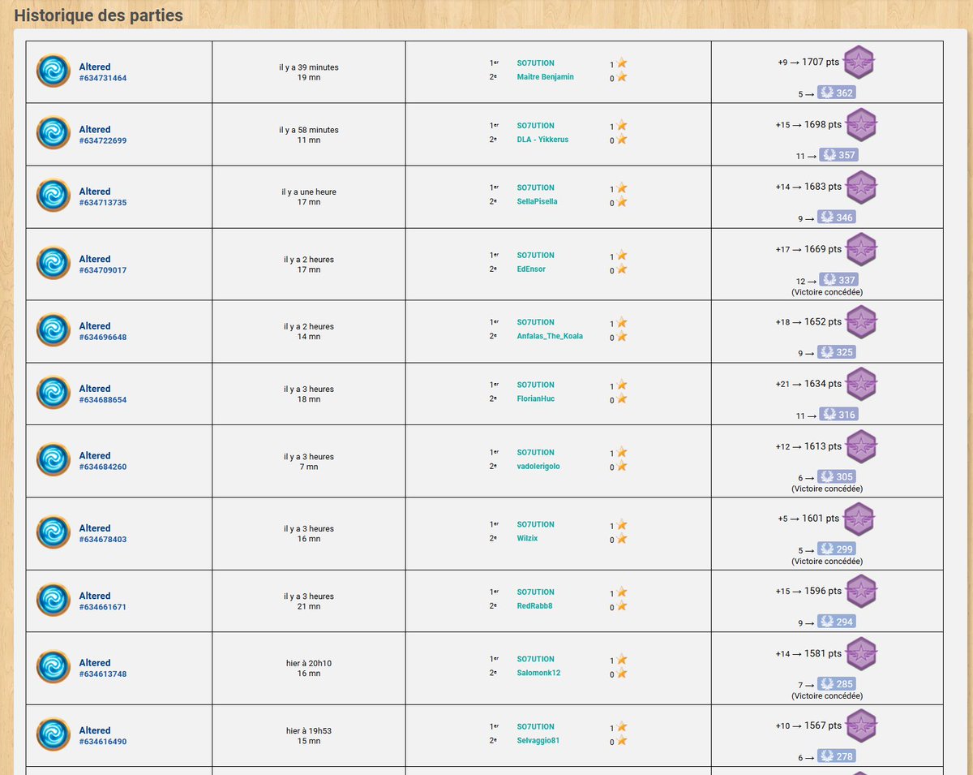973x775 pixels.
Task: Click the laurel arena badge showing 337
Action: click(839, 280)
